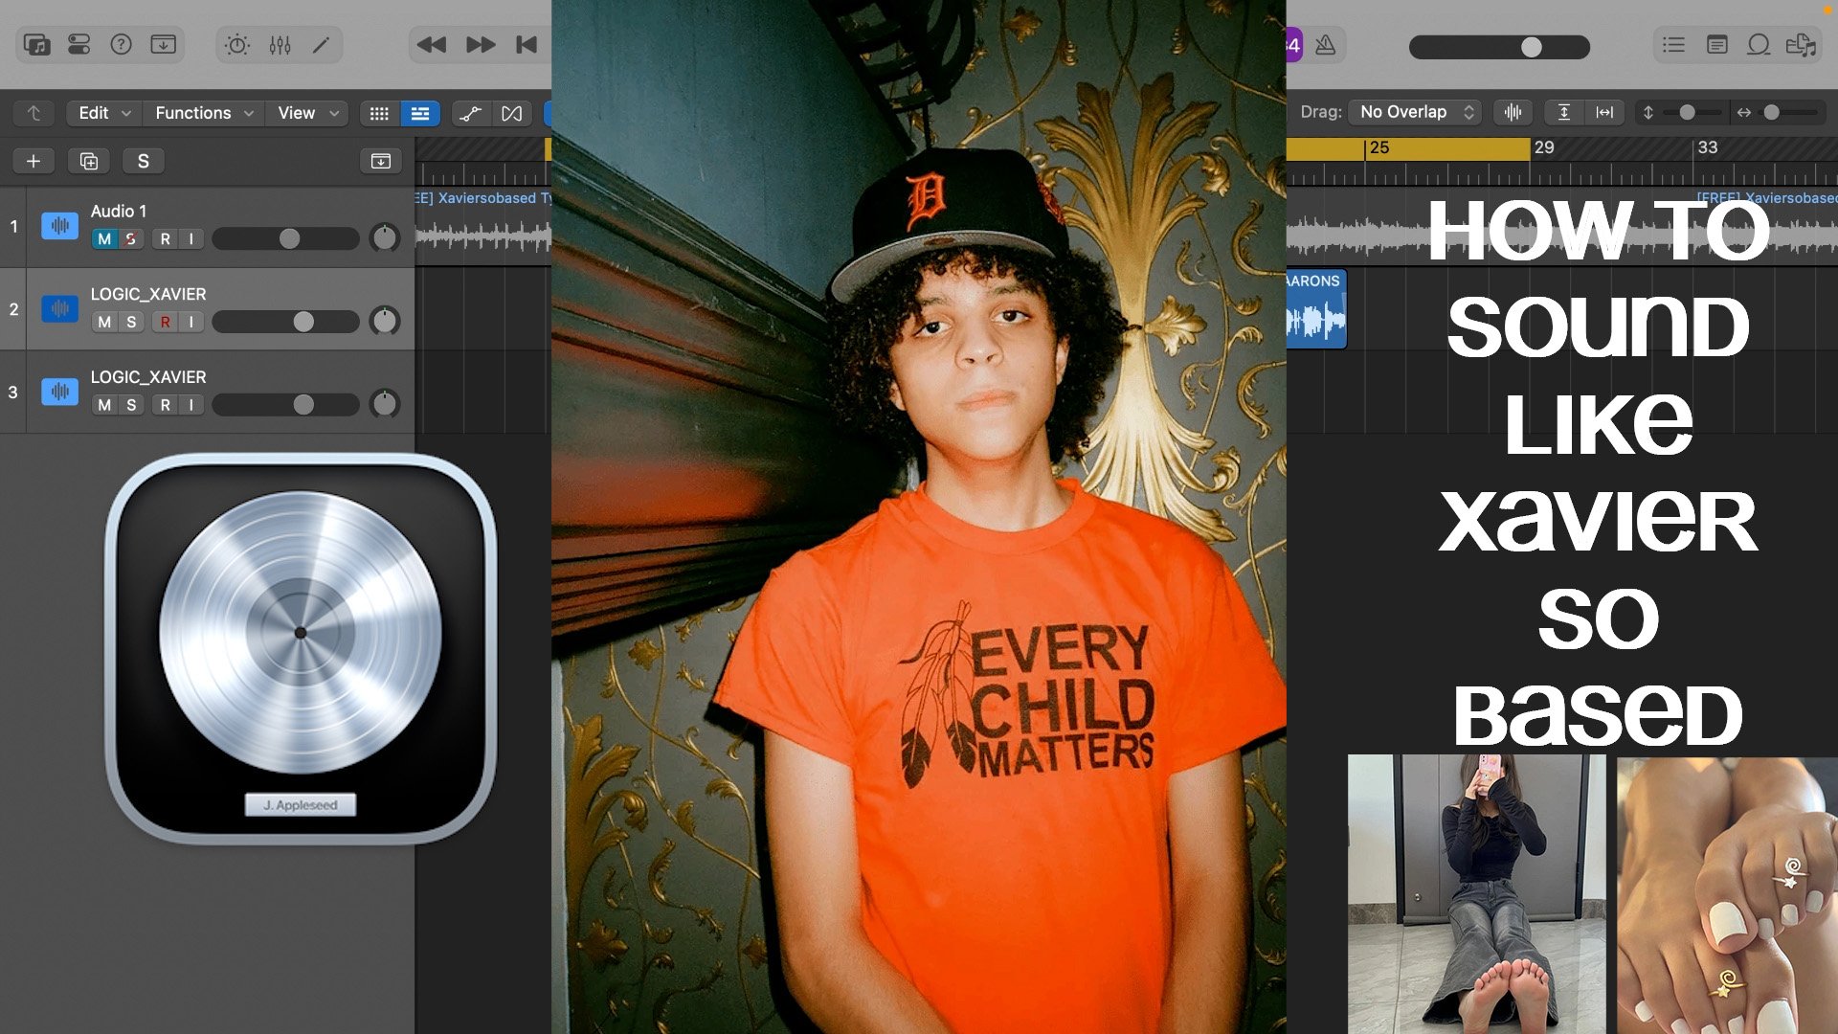Click the Fast Forward transport button
The width and height of the screenshot is (1838, 1034).
pyautogui.click(x=481, y=45)
